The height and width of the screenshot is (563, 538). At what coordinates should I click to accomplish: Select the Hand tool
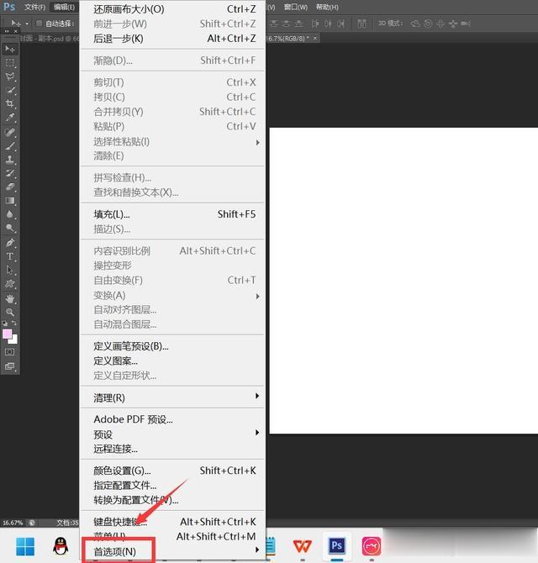pyautogui.click(x=10, y=298)
